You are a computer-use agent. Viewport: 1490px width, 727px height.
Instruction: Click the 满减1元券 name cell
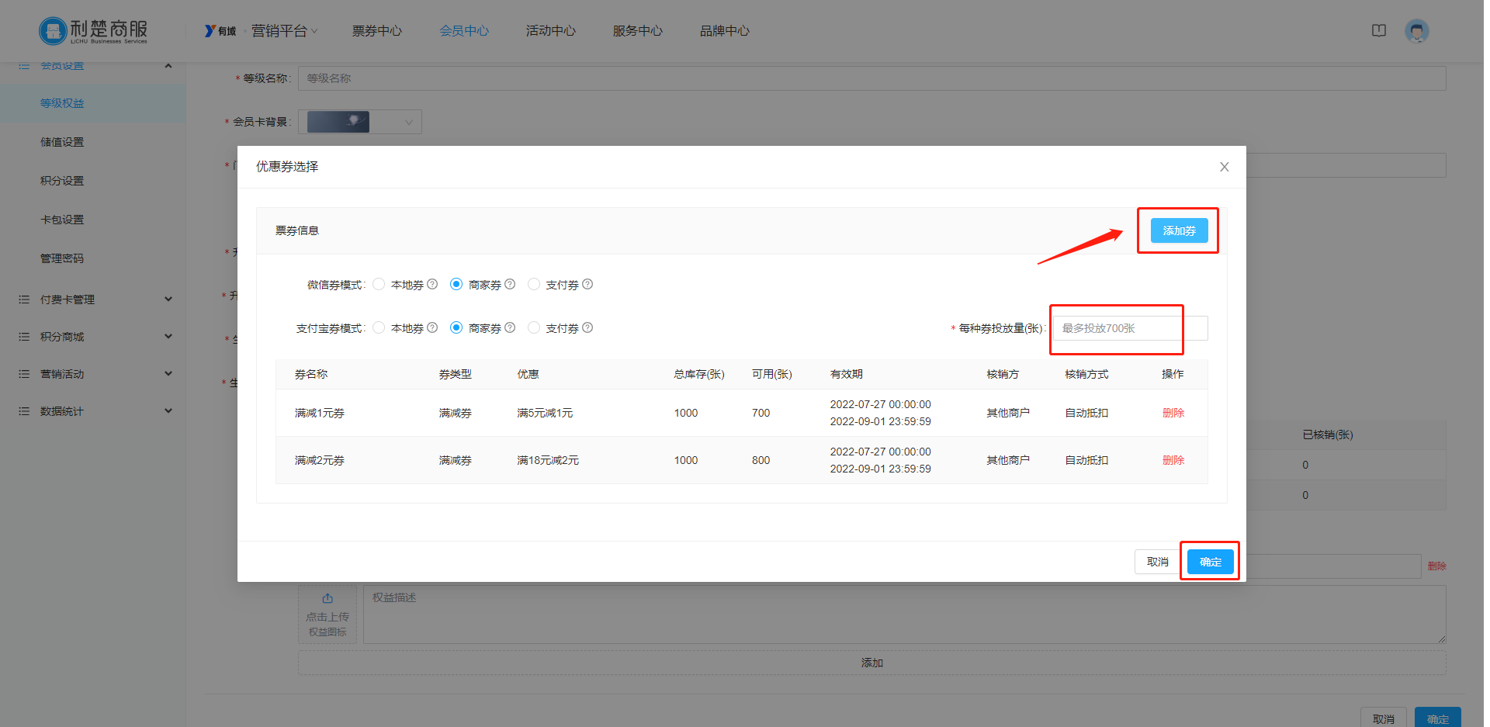tap(320, 413)
